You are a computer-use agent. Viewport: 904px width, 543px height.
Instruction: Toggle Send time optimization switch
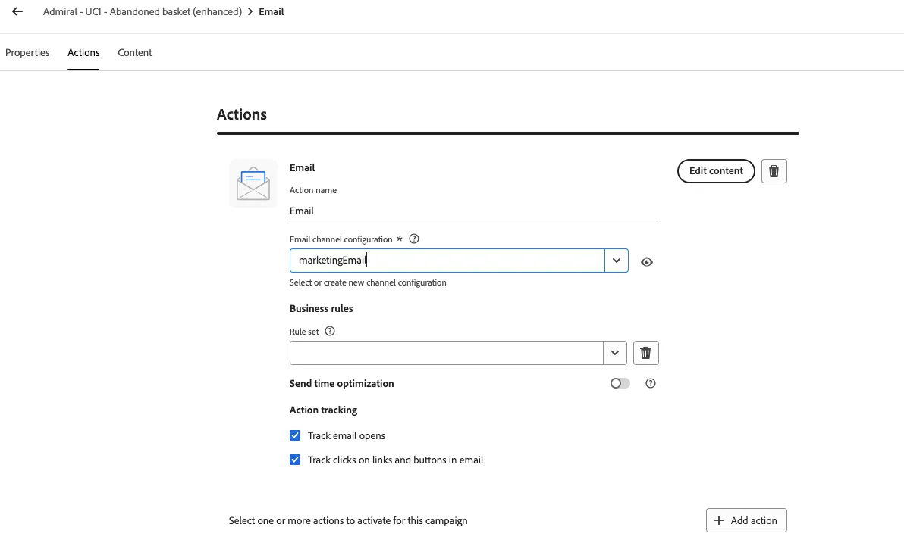click(620, 383)
